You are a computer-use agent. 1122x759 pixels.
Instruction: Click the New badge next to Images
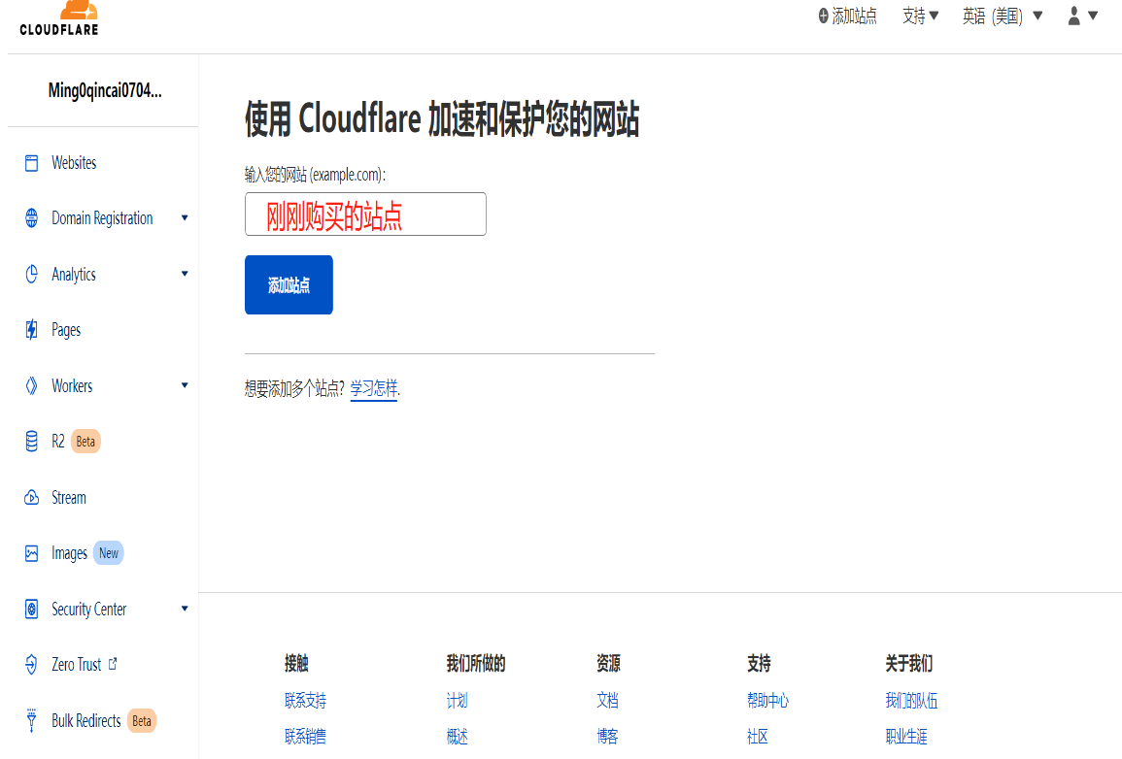(109, 553)
